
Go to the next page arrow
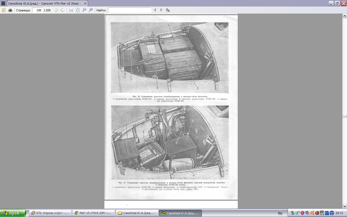pos(62,10)
